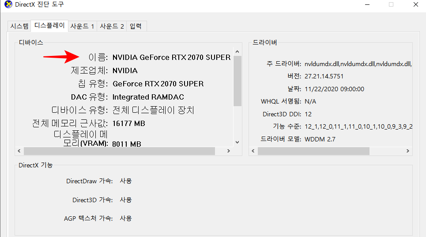
Task: Close the DirectX 진단 도구 window
Action: pyautogui.click(x=416, y=4)
